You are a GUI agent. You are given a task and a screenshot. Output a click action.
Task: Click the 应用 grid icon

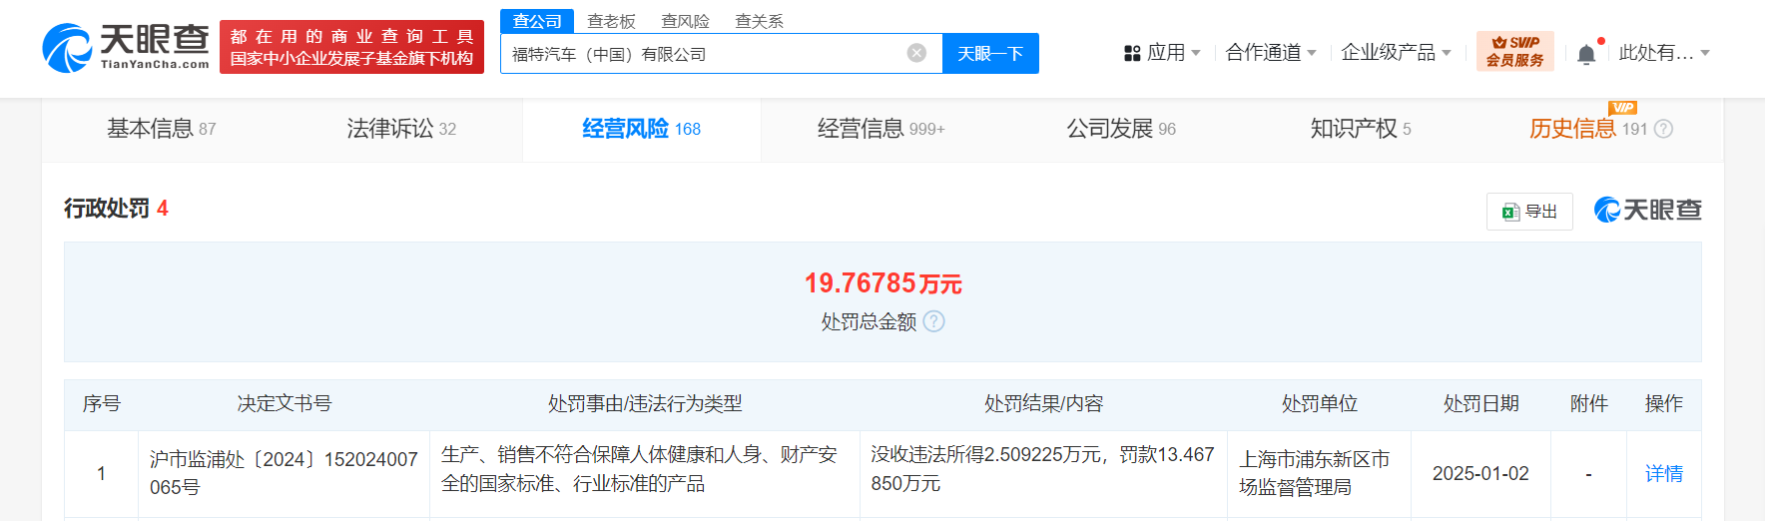pyautogui.click(x=1132, y=53)
